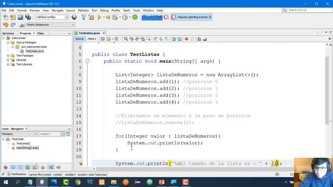Close the Navigator panel tab

tap(27, 129)
